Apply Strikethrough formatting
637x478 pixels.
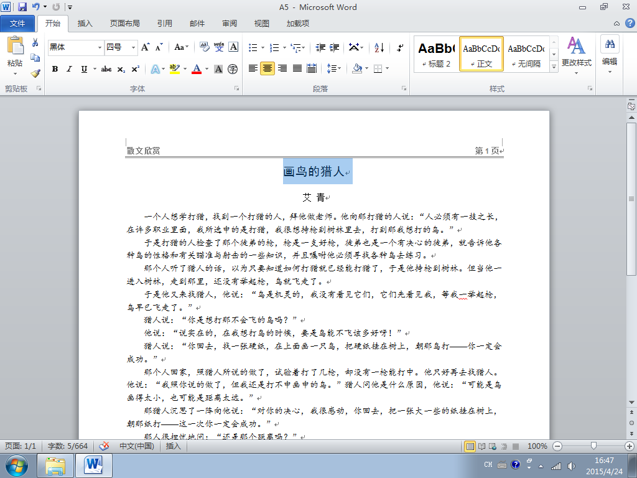pos(106,69)
